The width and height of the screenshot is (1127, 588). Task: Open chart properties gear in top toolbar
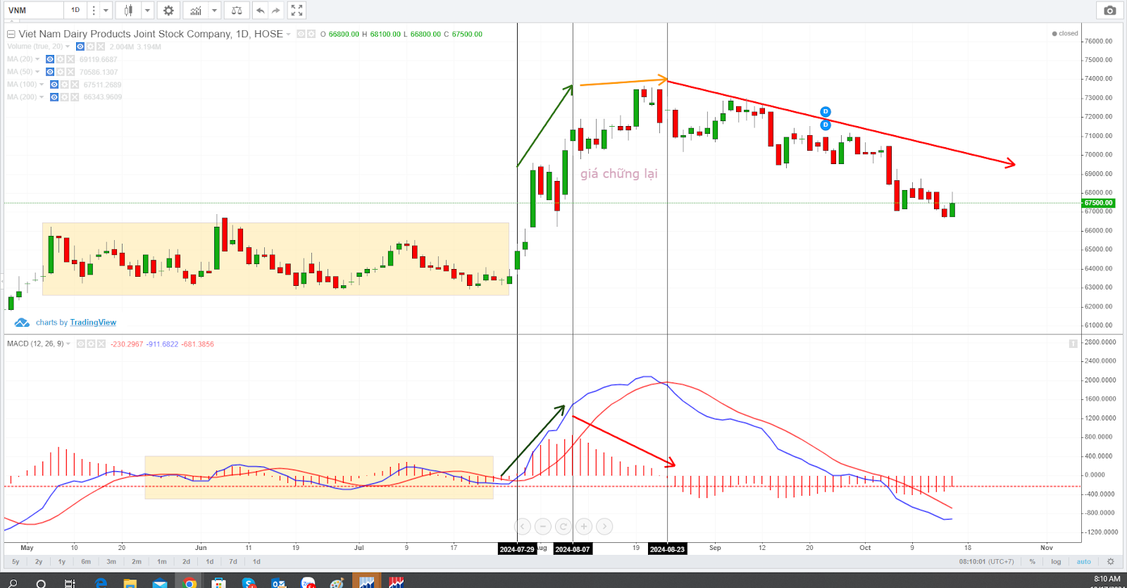[168, 11]
